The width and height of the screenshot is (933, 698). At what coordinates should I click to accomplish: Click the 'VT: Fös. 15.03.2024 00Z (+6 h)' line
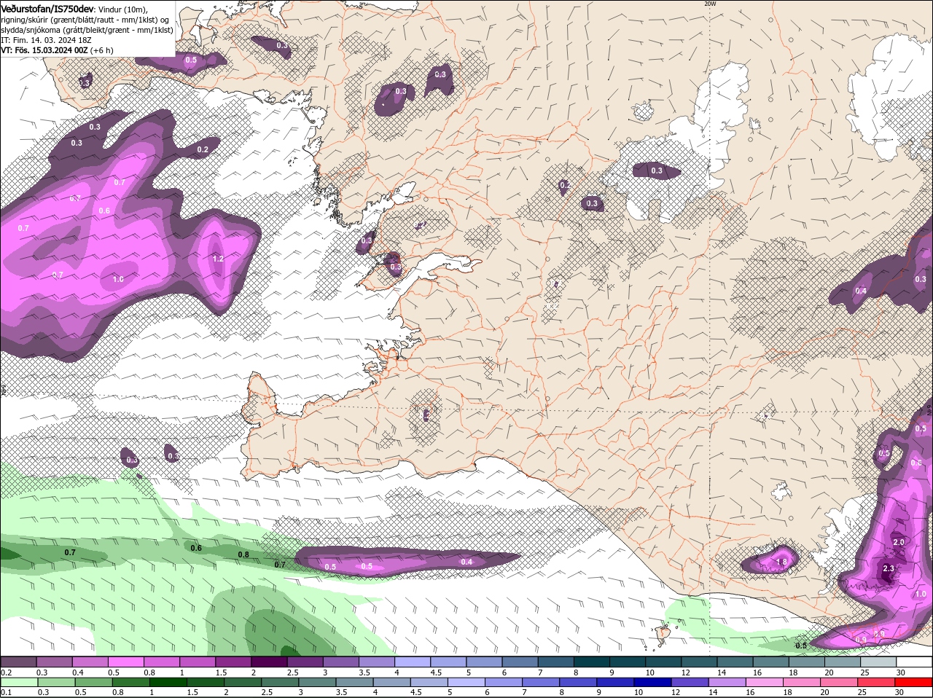click(x=57, y=50)
